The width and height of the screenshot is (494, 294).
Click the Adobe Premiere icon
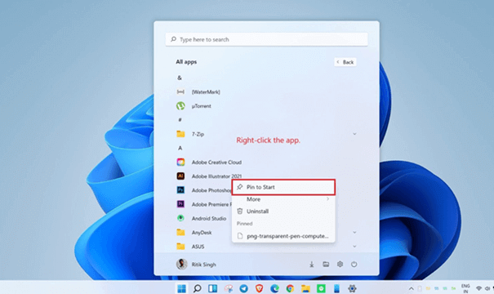coord(180,204)
